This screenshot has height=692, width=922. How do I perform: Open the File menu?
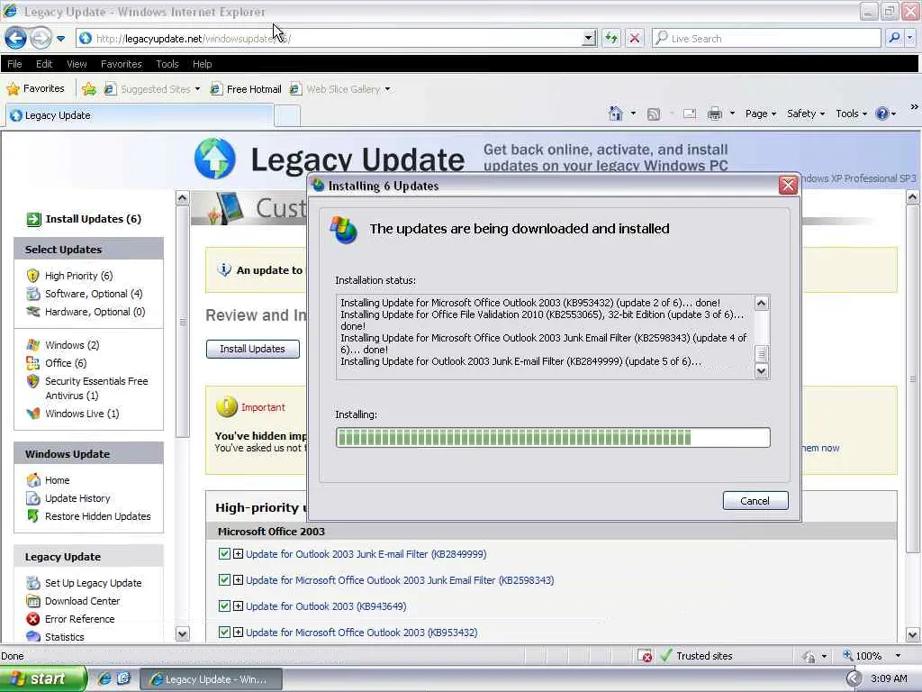[14, 64]
